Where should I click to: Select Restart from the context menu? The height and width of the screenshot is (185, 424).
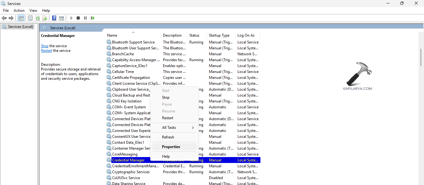(x=167, y=118)
